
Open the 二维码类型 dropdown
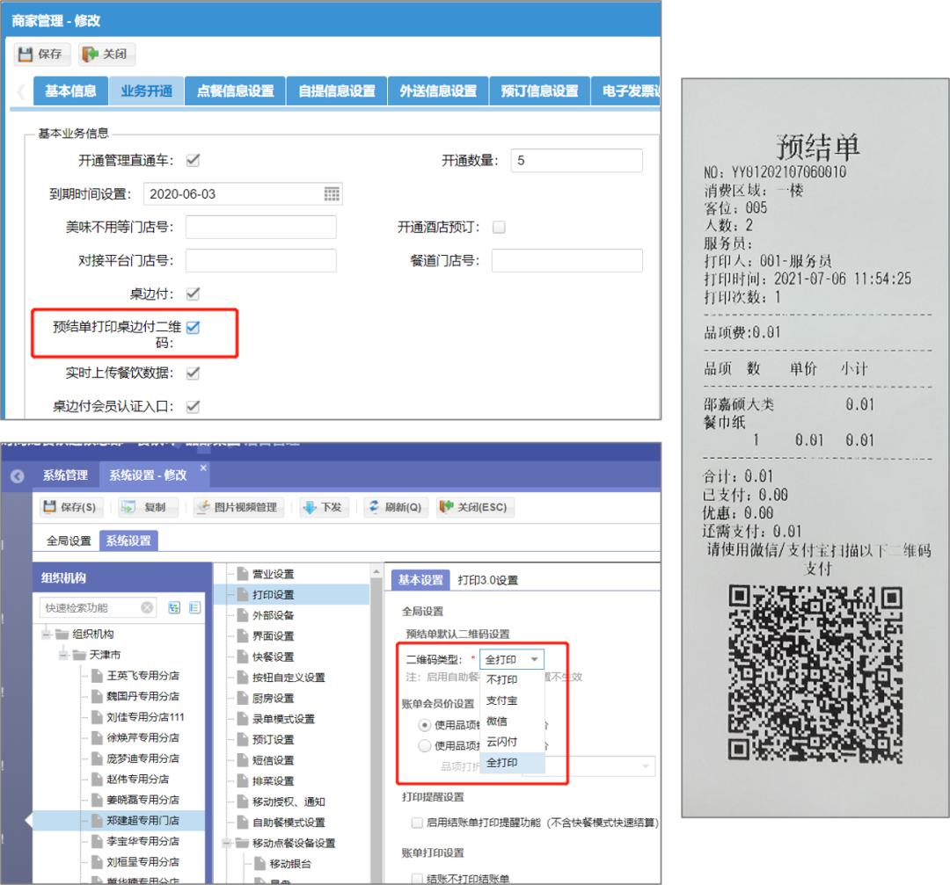[512, 659]
